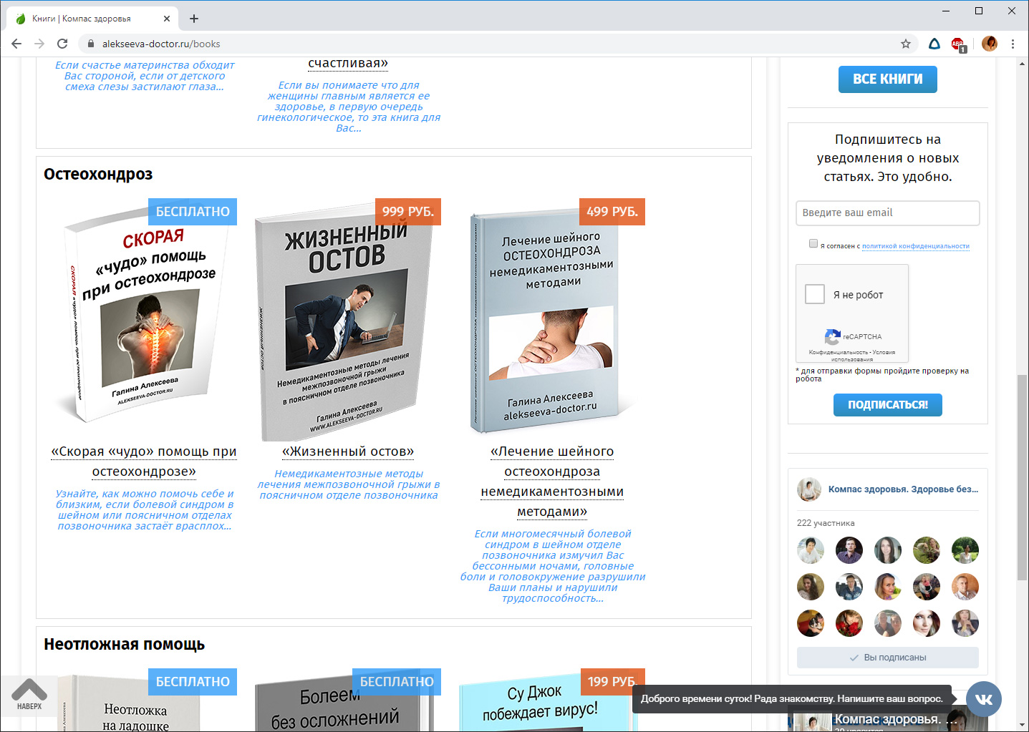Open the blue triangle browser extension
The height and width of the screenshot is (732, 1029).
934,44
